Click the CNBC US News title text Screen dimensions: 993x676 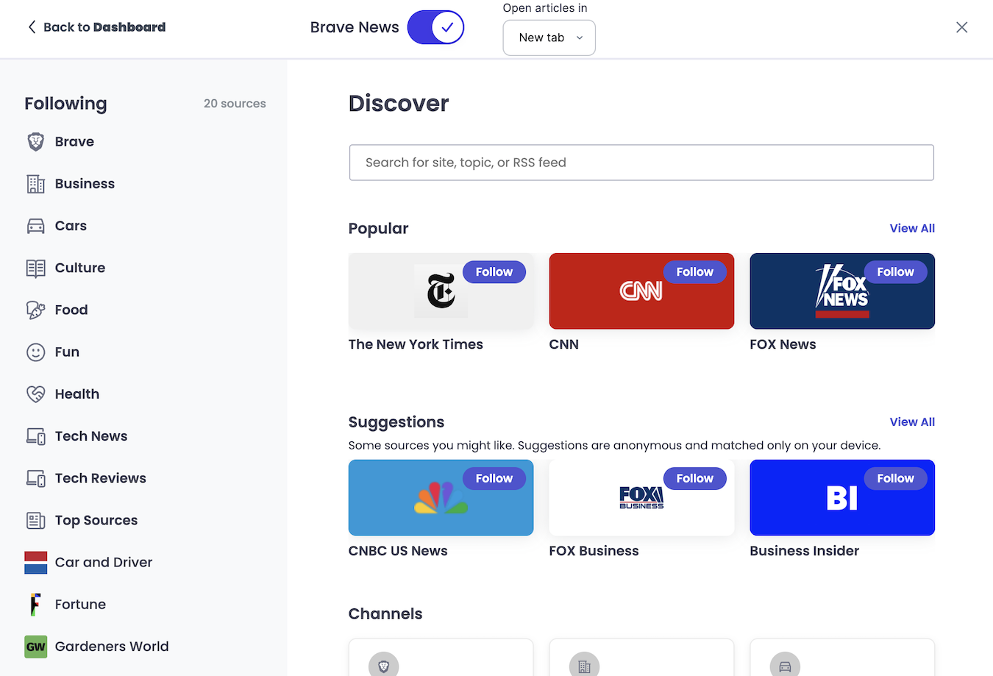coord(398,551)
